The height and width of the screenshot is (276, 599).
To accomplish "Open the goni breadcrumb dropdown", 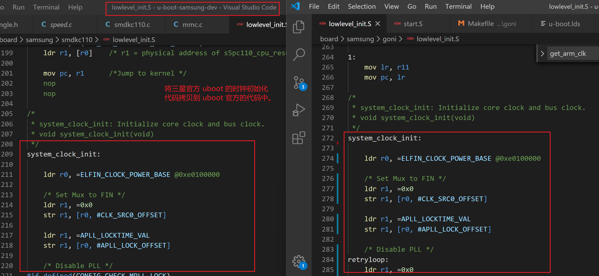I will tap(389, 39).
